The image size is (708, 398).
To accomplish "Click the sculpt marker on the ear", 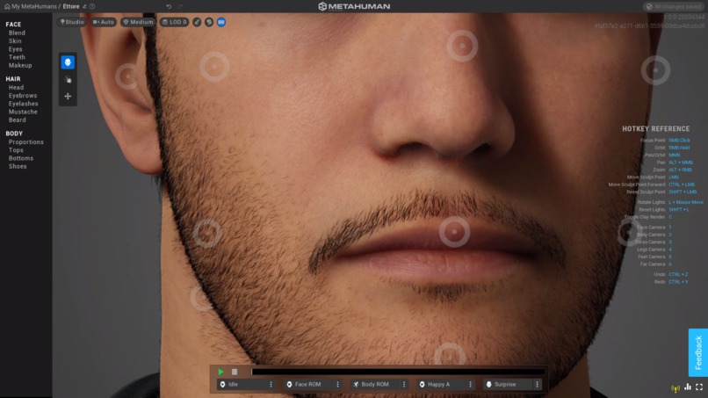I will [x=127, y=76].
